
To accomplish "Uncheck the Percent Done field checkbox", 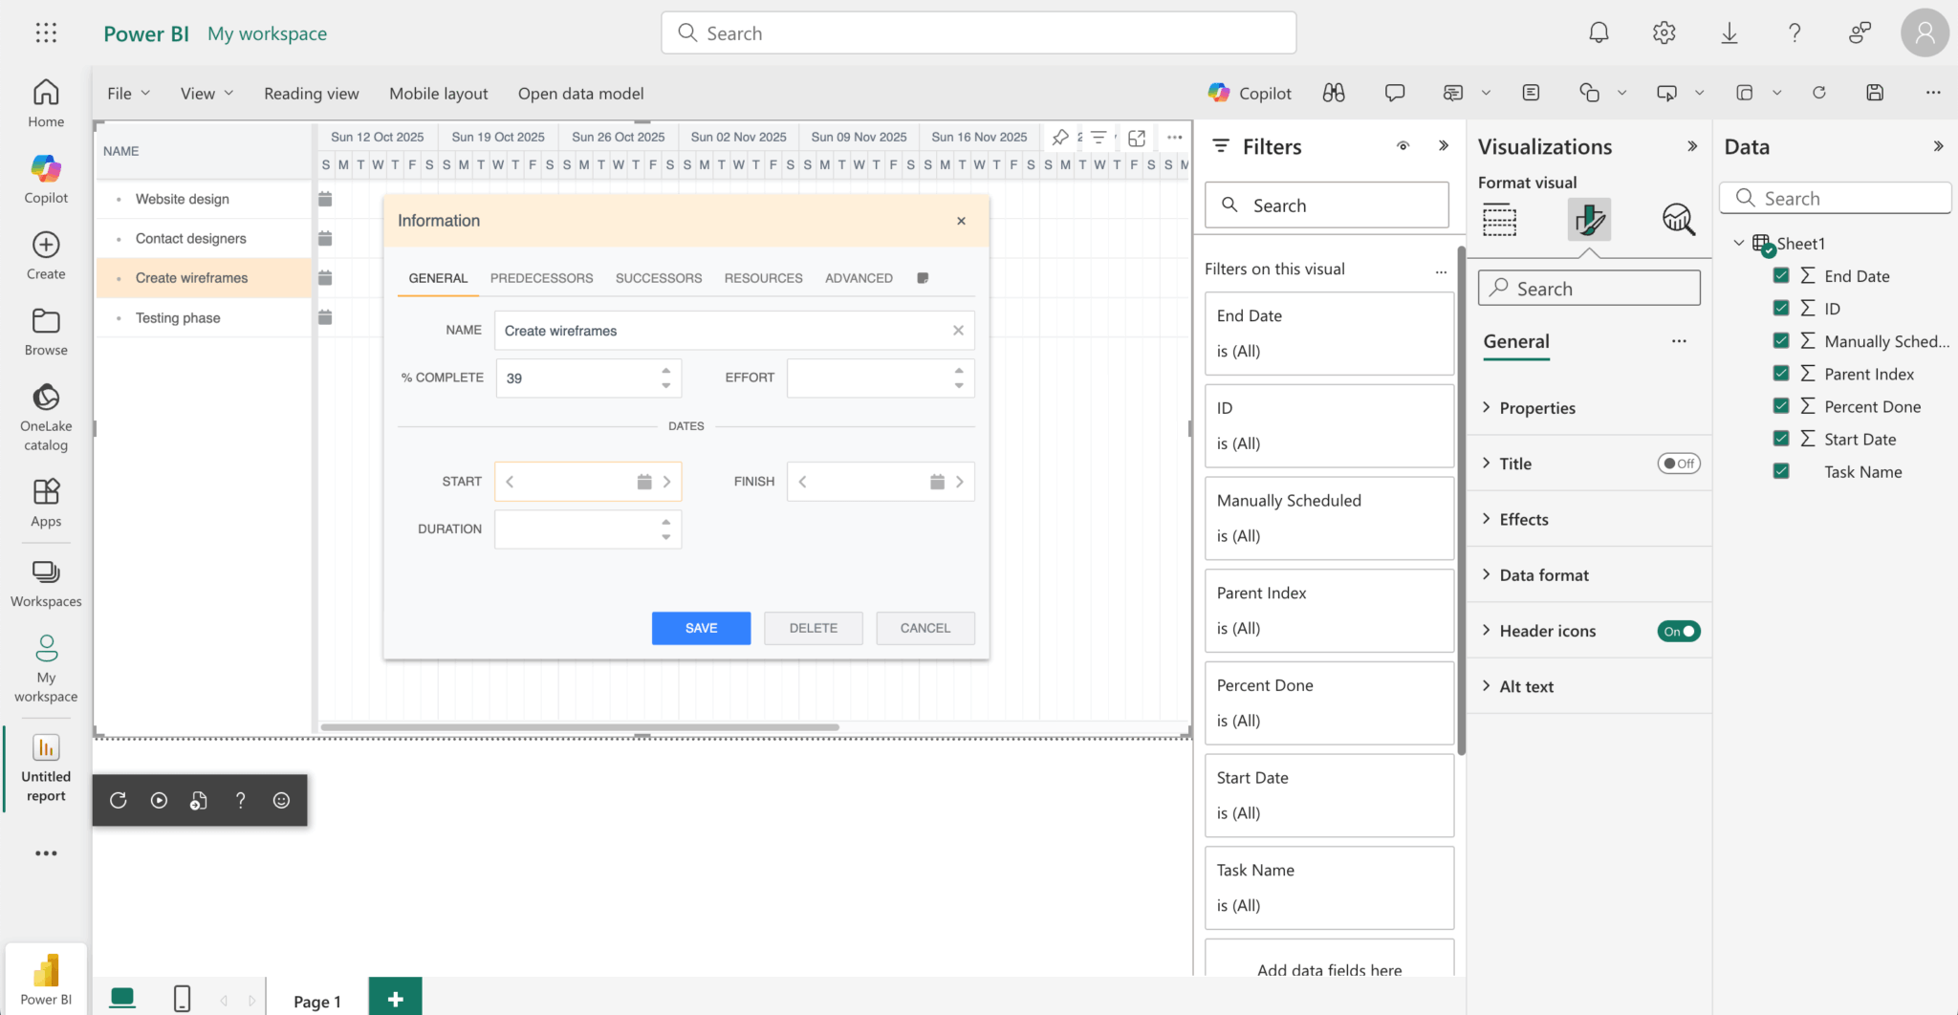I will [1781, 406].
